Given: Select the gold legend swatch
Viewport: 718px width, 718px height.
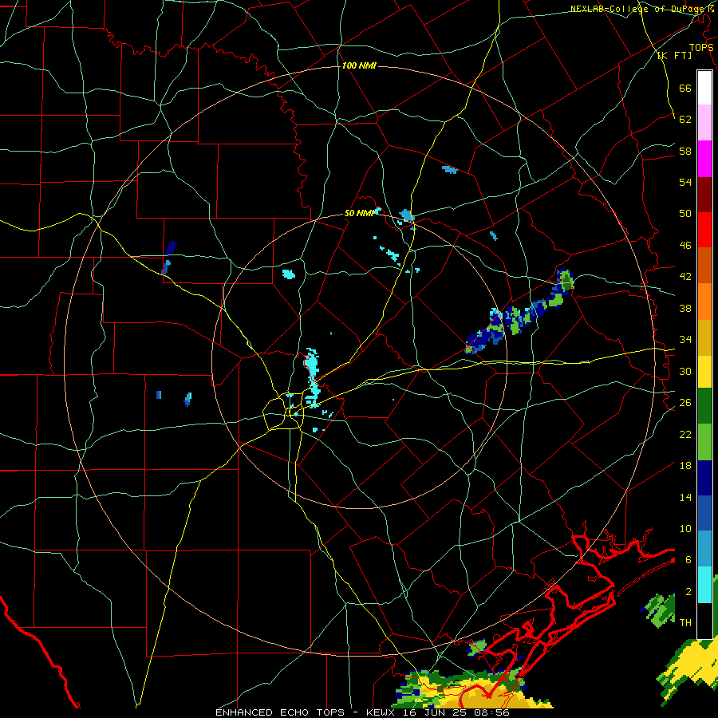Looking at the screenshot, I should tap(704, 337).
